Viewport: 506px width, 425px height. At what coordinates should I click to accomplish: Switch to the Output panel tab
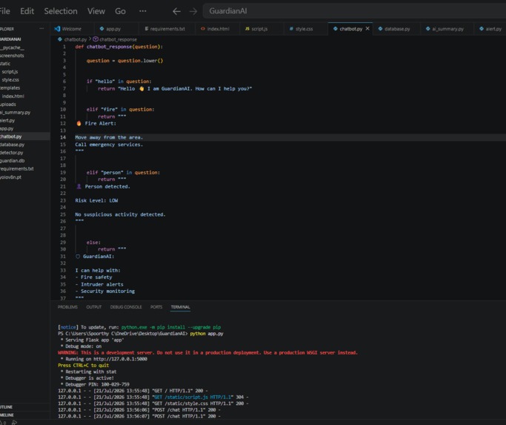coord(93,307)
